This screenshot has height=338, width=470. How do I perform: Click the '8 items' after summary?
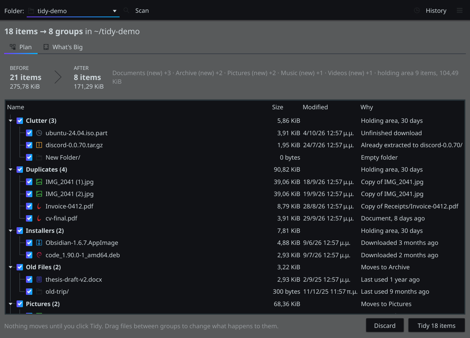pyautogui.click(x=87, y=77)
